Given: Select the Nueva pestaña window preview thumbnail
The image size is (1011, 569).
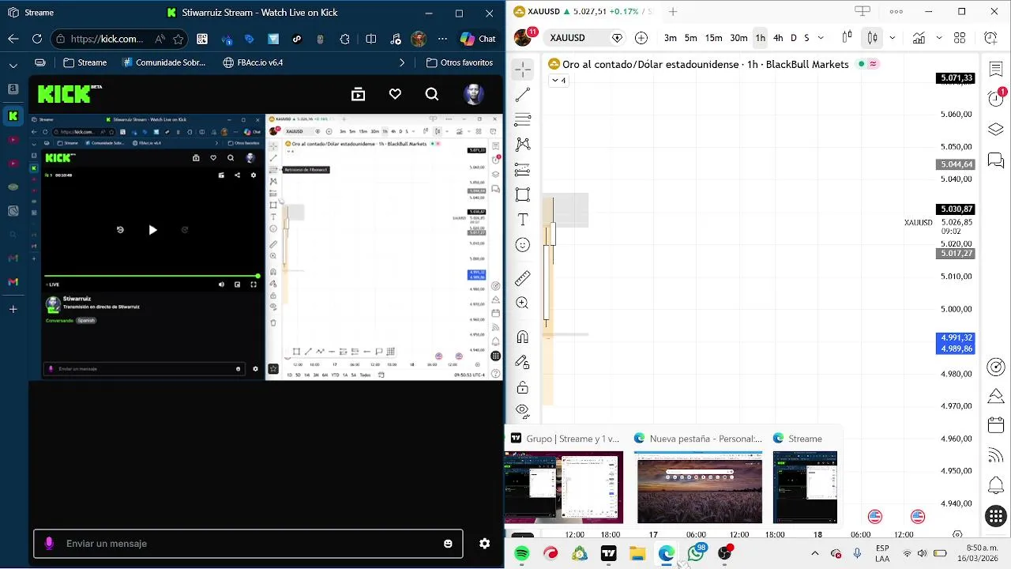Looking at the screenshot, I should point(699,487).
